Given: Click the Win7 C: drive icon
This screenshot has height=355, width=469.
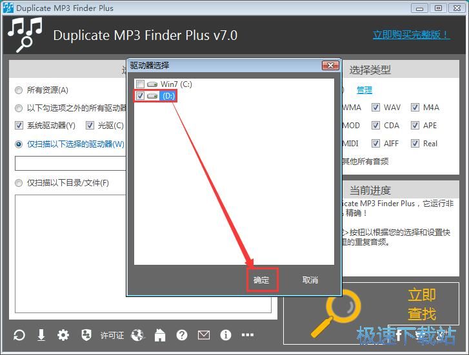Looking at the screenshot, I should (x=152, y=84).
